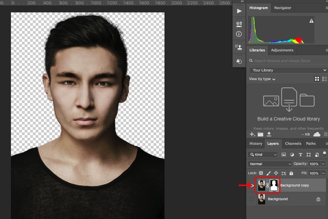Image resolution: width=328 pixels, height=219 pixels.
Task: Switch Libraries to grid view
Action: (x=317, y=79)
